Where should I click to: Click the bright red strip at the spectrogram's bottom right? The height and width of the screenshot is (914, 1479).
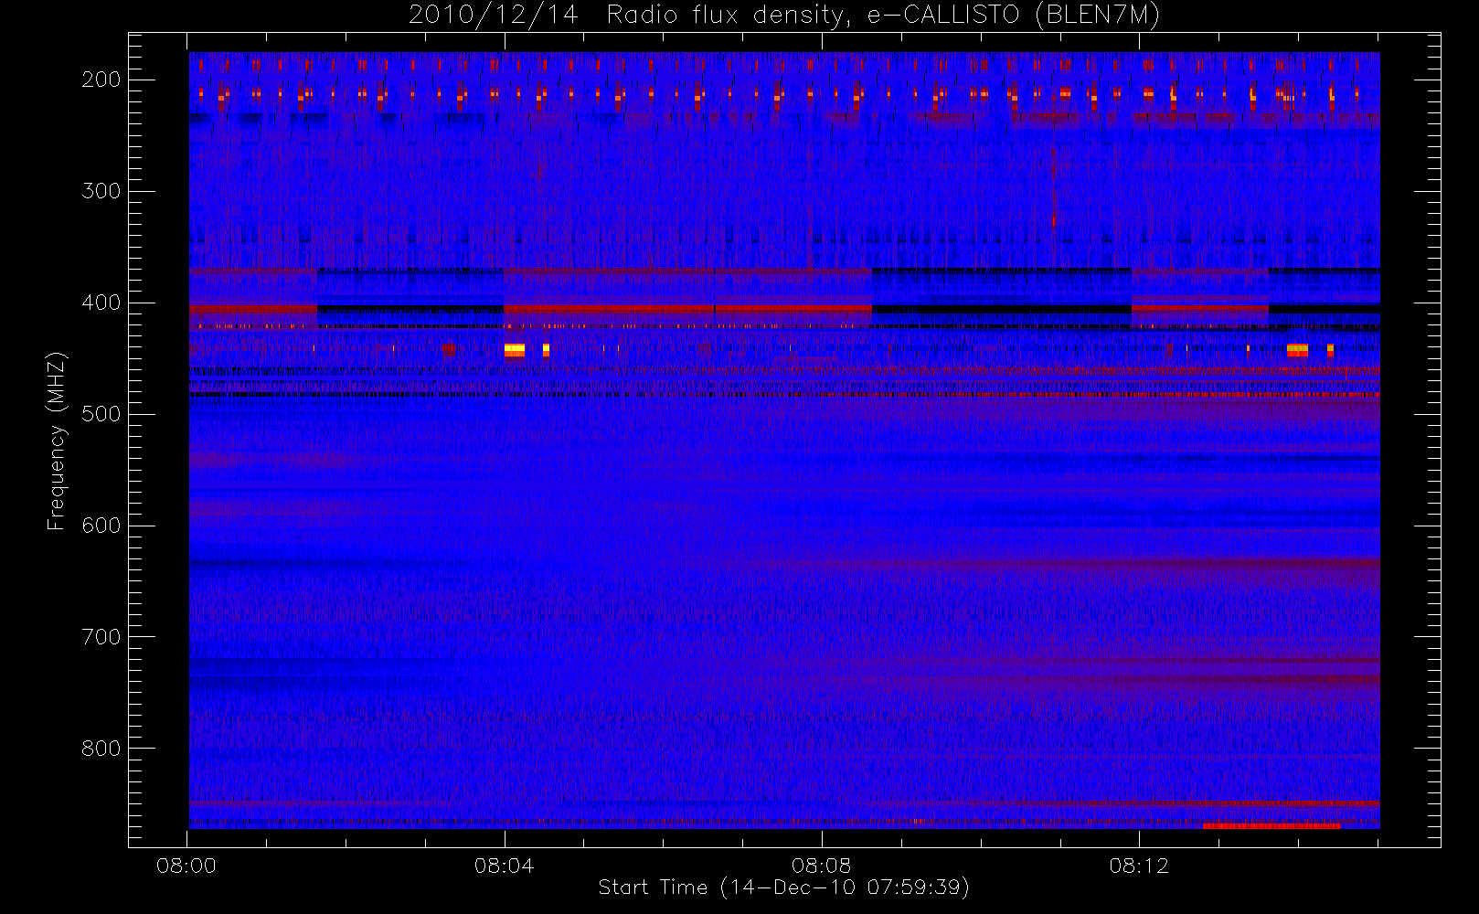coord(1272,825)
